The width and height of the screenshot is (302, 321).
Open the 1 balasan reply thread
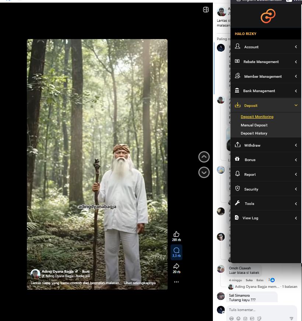pos(289,287)
